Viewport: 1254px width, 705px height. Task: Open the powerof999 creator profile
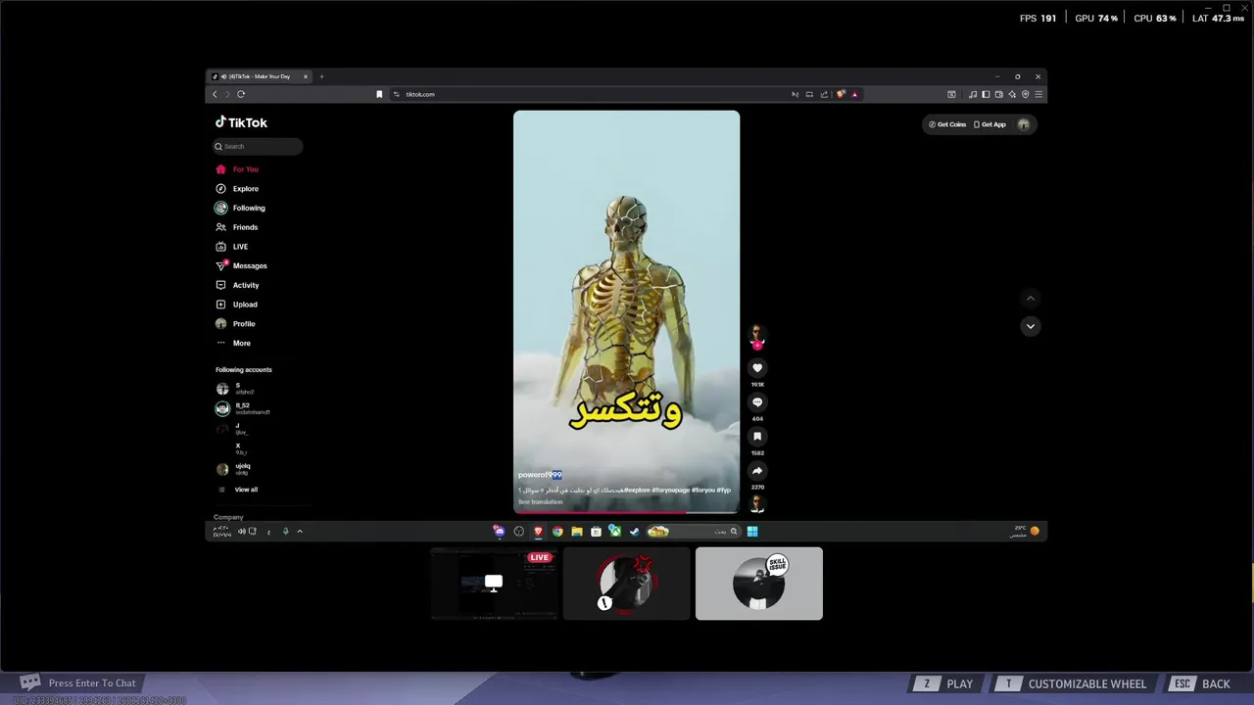540,475
